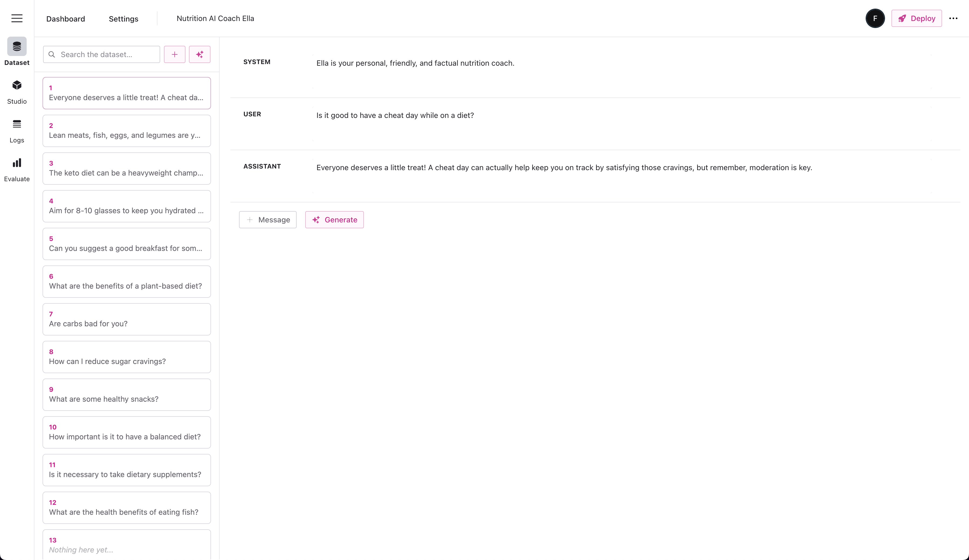The width and height of the screenshot is (969, 560).
Task: Open the Evaluate bar chart icon
Action: [x=17, y=163]
